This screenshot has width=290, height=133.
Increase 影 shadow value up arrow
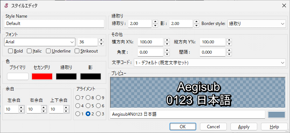click(x=196, y=22)
